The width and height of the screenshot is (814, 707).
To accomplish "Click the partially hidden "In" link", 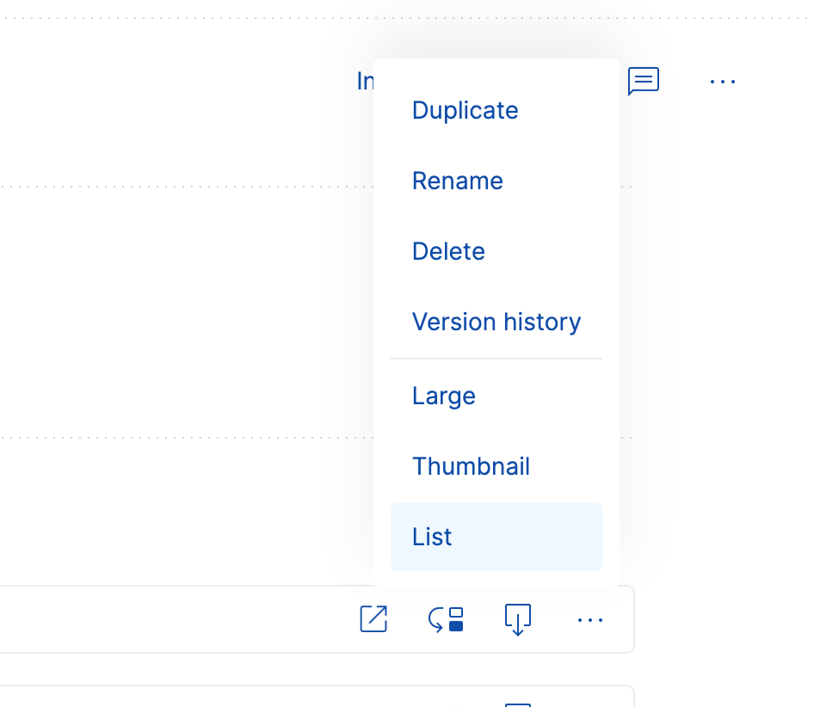I will 365,81.
